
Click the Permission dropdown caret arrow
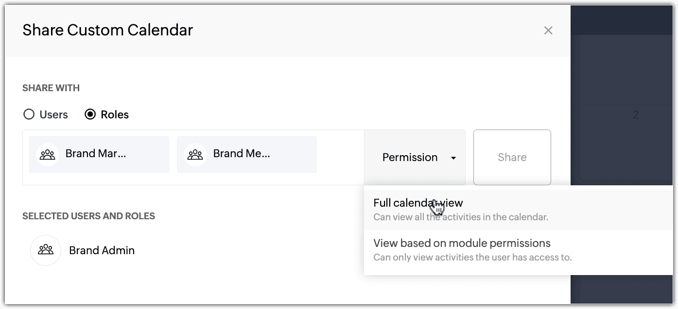click(453, 158)
